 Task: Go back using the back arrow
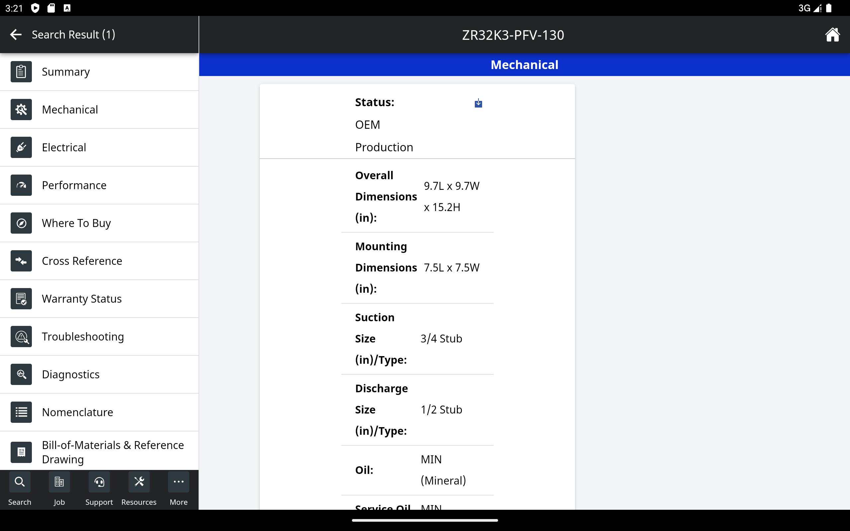[16, 35]
